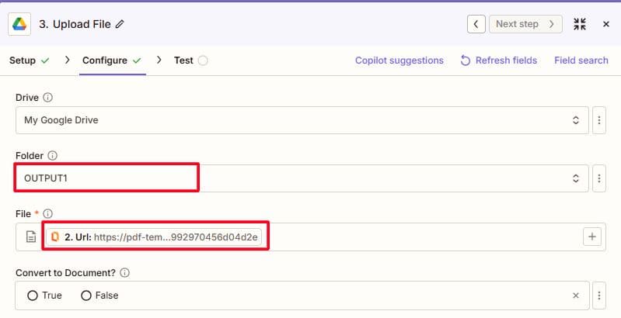This screenshot has width=621, height=318.
Task: Open Field search
Action: click(x=581, y=60)
